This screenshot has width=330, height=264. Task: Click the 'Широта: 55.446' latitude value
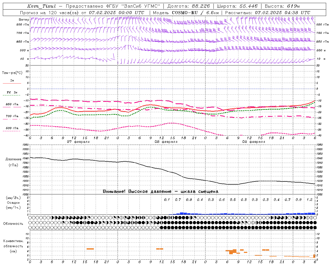pos(237,6)
